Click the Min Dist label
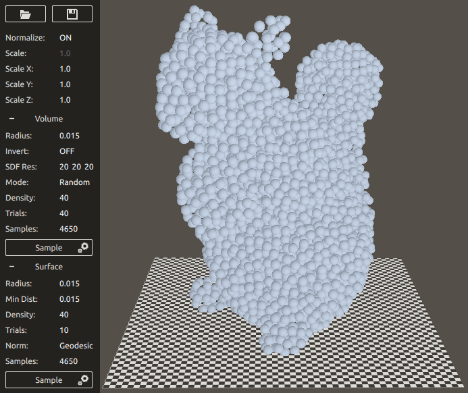Screen dimensions: 468x393 pyautogui.click(x=22, y=299)
